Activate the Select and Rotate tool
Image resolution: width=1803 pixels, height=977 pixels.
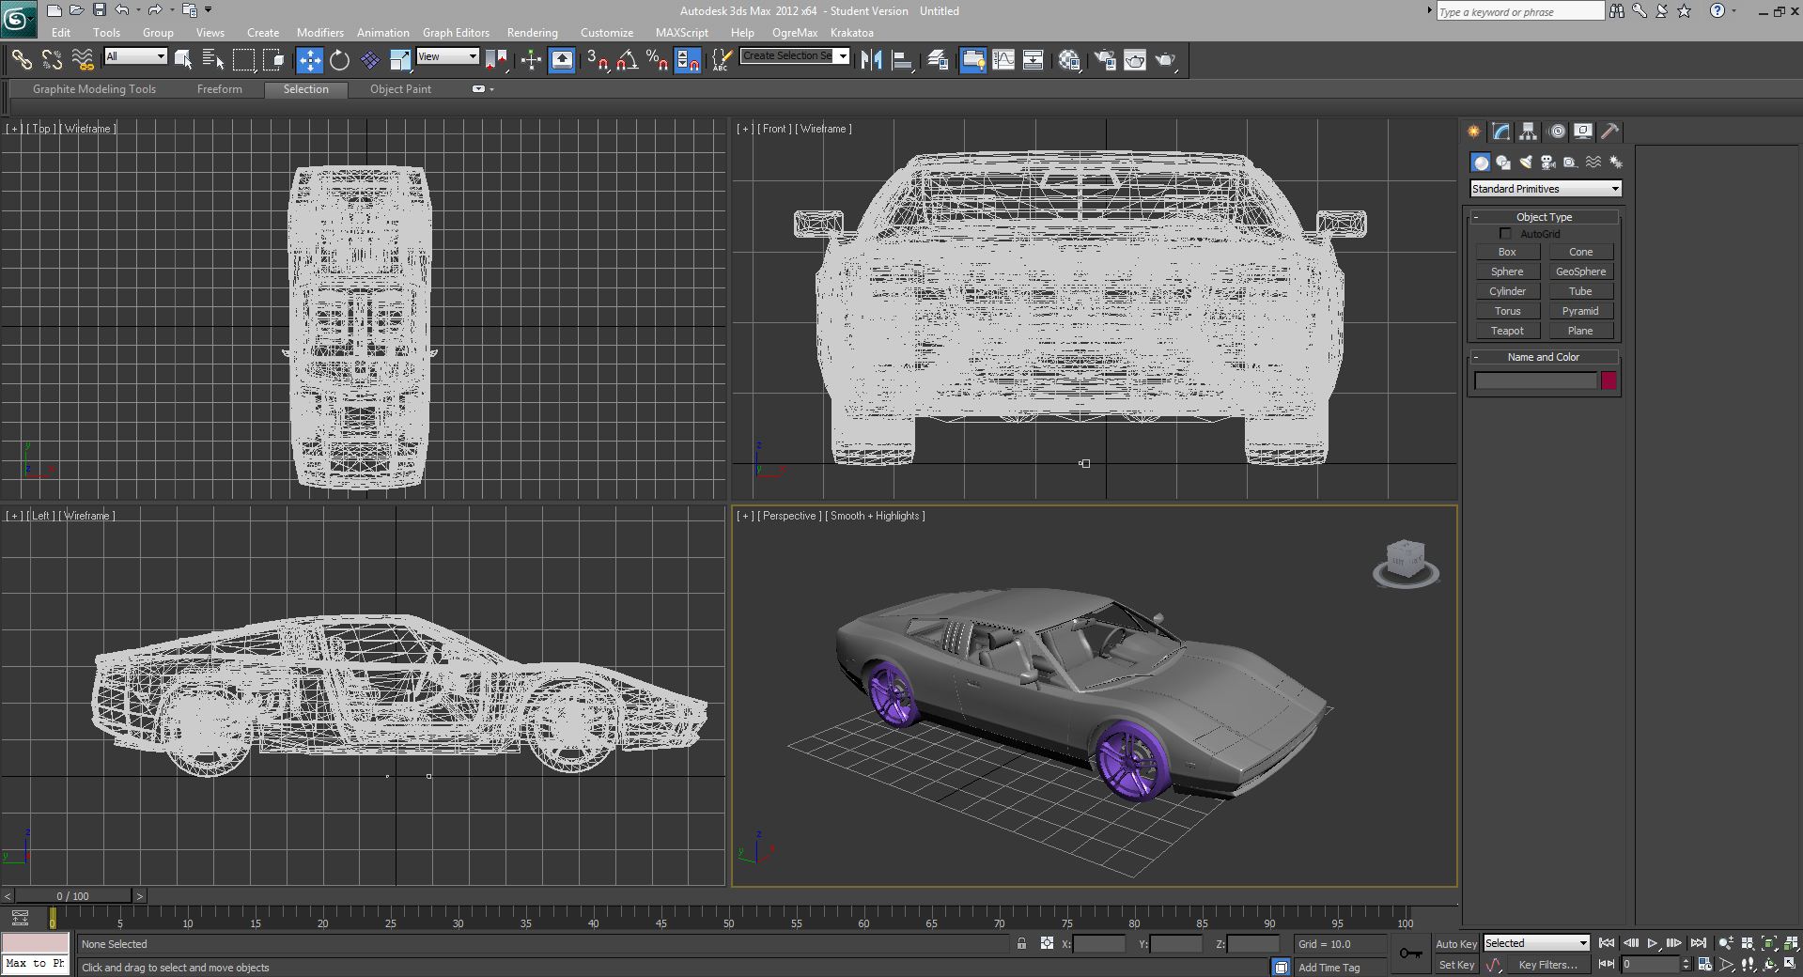tap(339, 60)
